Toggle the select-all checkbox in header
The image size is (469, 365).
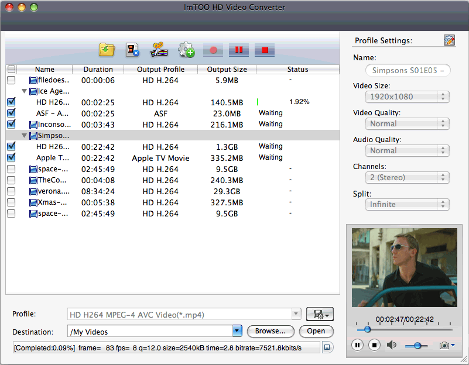11,69
